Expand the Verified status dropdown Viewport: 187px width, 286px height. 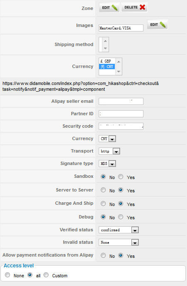119,230
